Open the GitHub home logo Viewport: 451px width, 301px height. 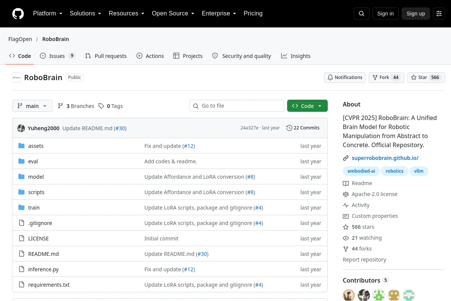[x=18, y=14]
